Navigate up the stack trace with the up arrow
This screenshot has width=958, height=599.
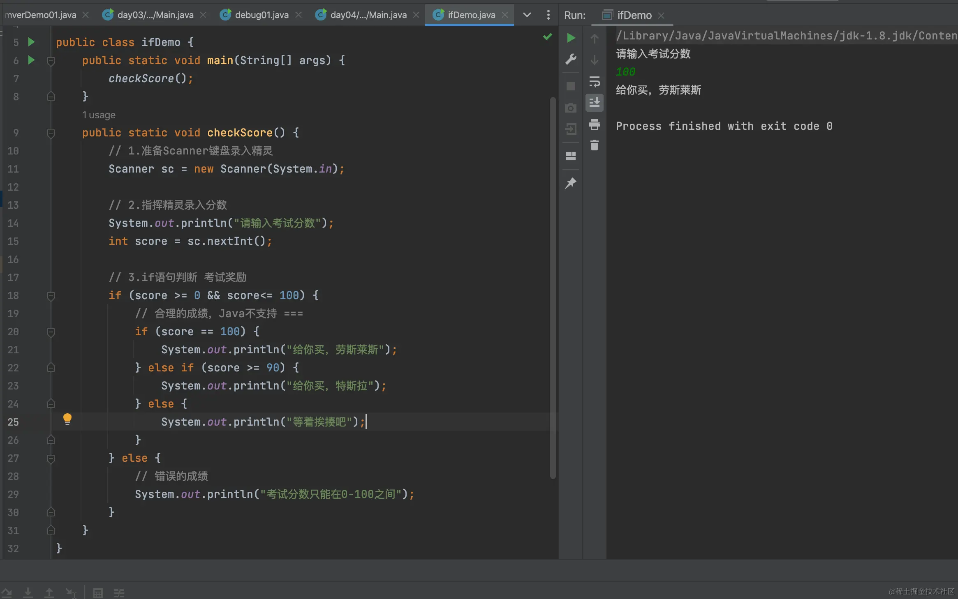click(595, 39)
